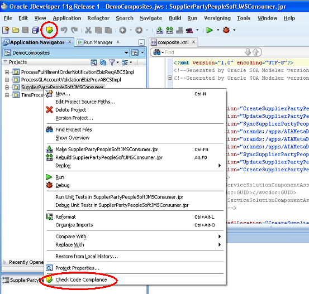Click the Save All toolbar icon

[35, 30]
